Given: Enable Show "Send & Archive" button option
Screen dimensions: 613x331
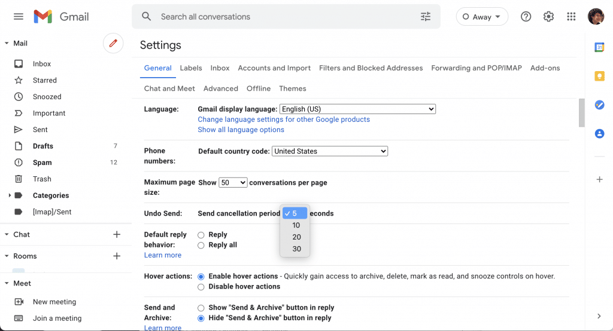Looking at the screenshot, I should click(201, 308).
